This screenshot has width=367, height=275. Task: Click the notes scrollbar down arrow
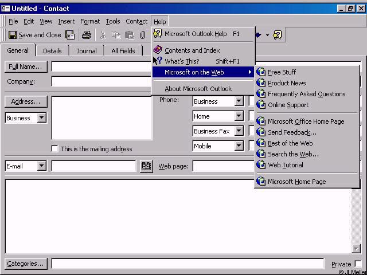356,249
